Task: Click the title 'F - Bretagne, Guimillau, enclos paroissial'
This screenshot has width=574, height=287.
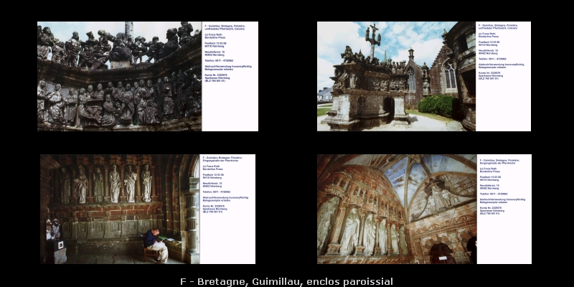Action: pyautogui.click(x=286, y=281)
